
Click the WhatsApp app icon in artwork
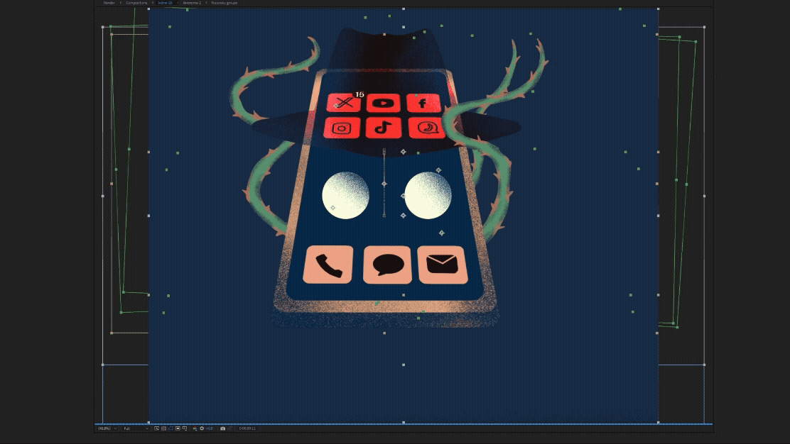pyautogui.click(x=426, y=128)
